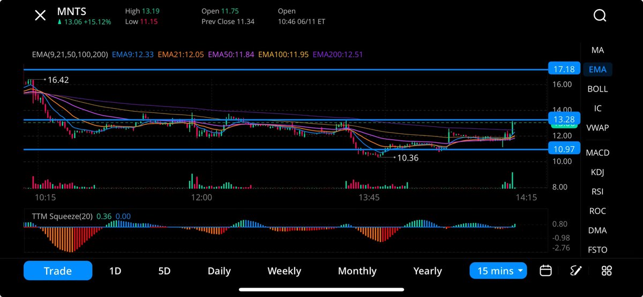Open the drawing pencil tool icon

576,271
